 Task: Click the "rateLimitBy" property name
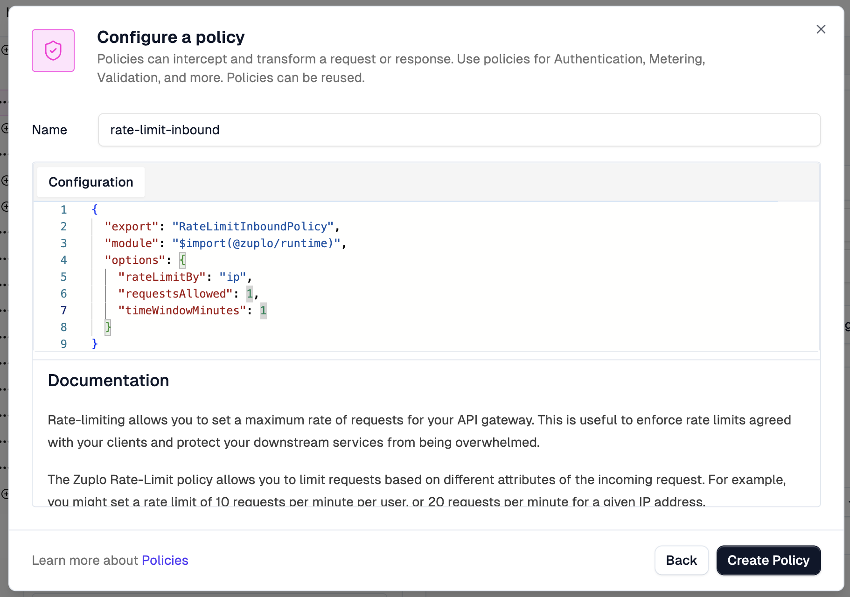[x=162, y=277]
